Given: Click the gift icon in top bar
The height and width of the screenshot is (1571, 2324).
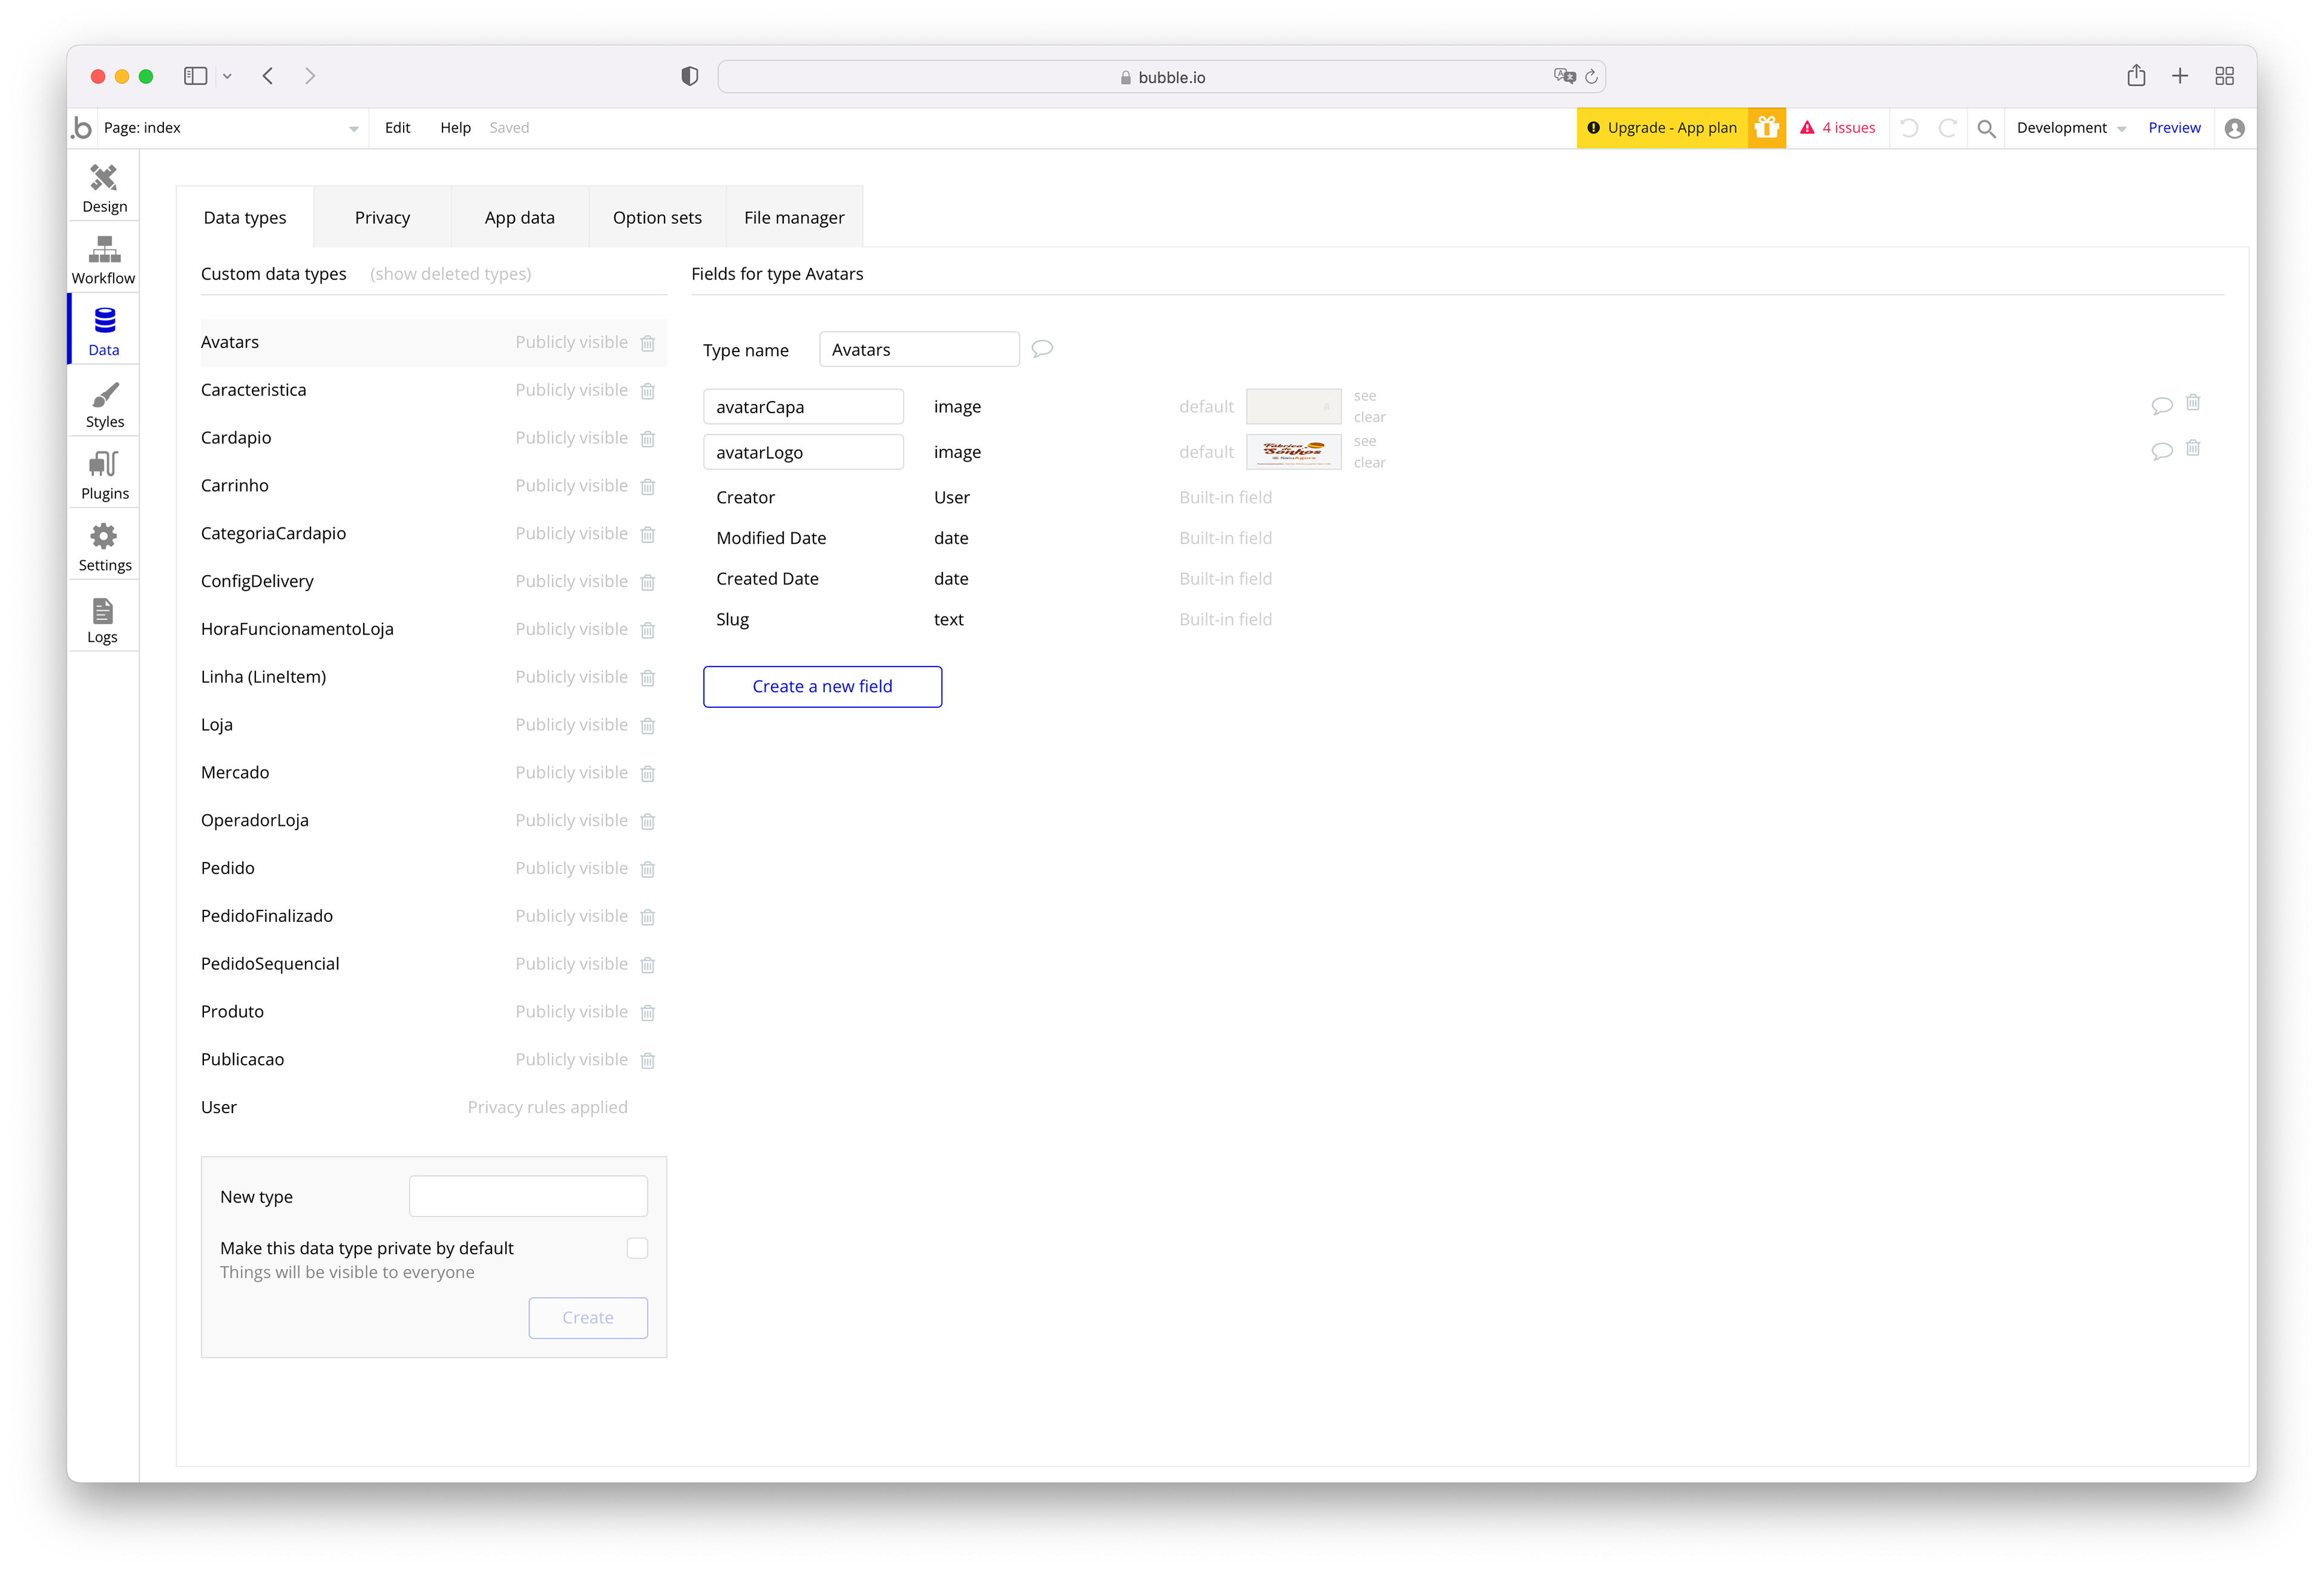Looking at the screenshot, I should pyautogui.click(x=1767, y=128).
